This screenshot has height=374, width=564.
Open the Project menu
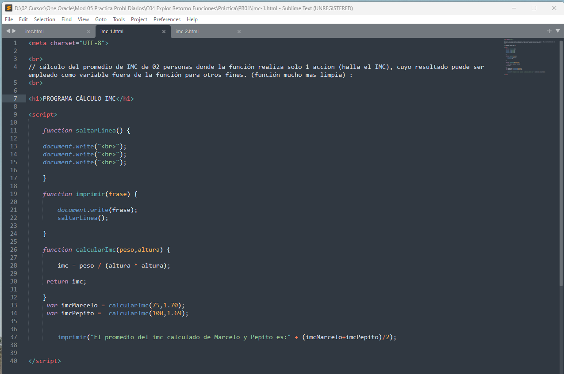pos(139,19)
